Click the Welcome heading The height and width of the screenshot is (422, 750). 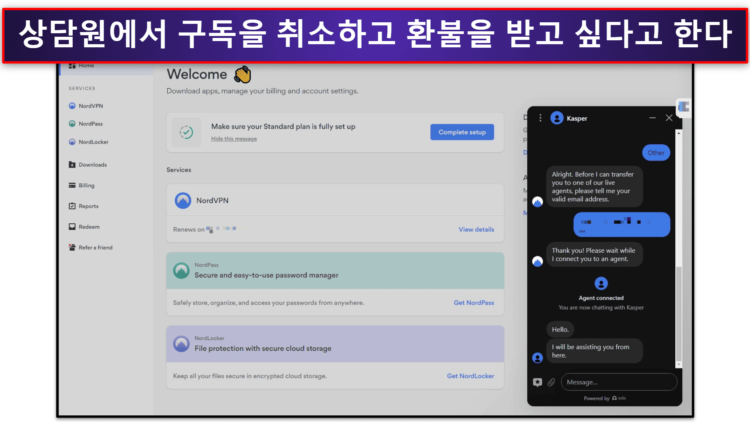(197, 74)
